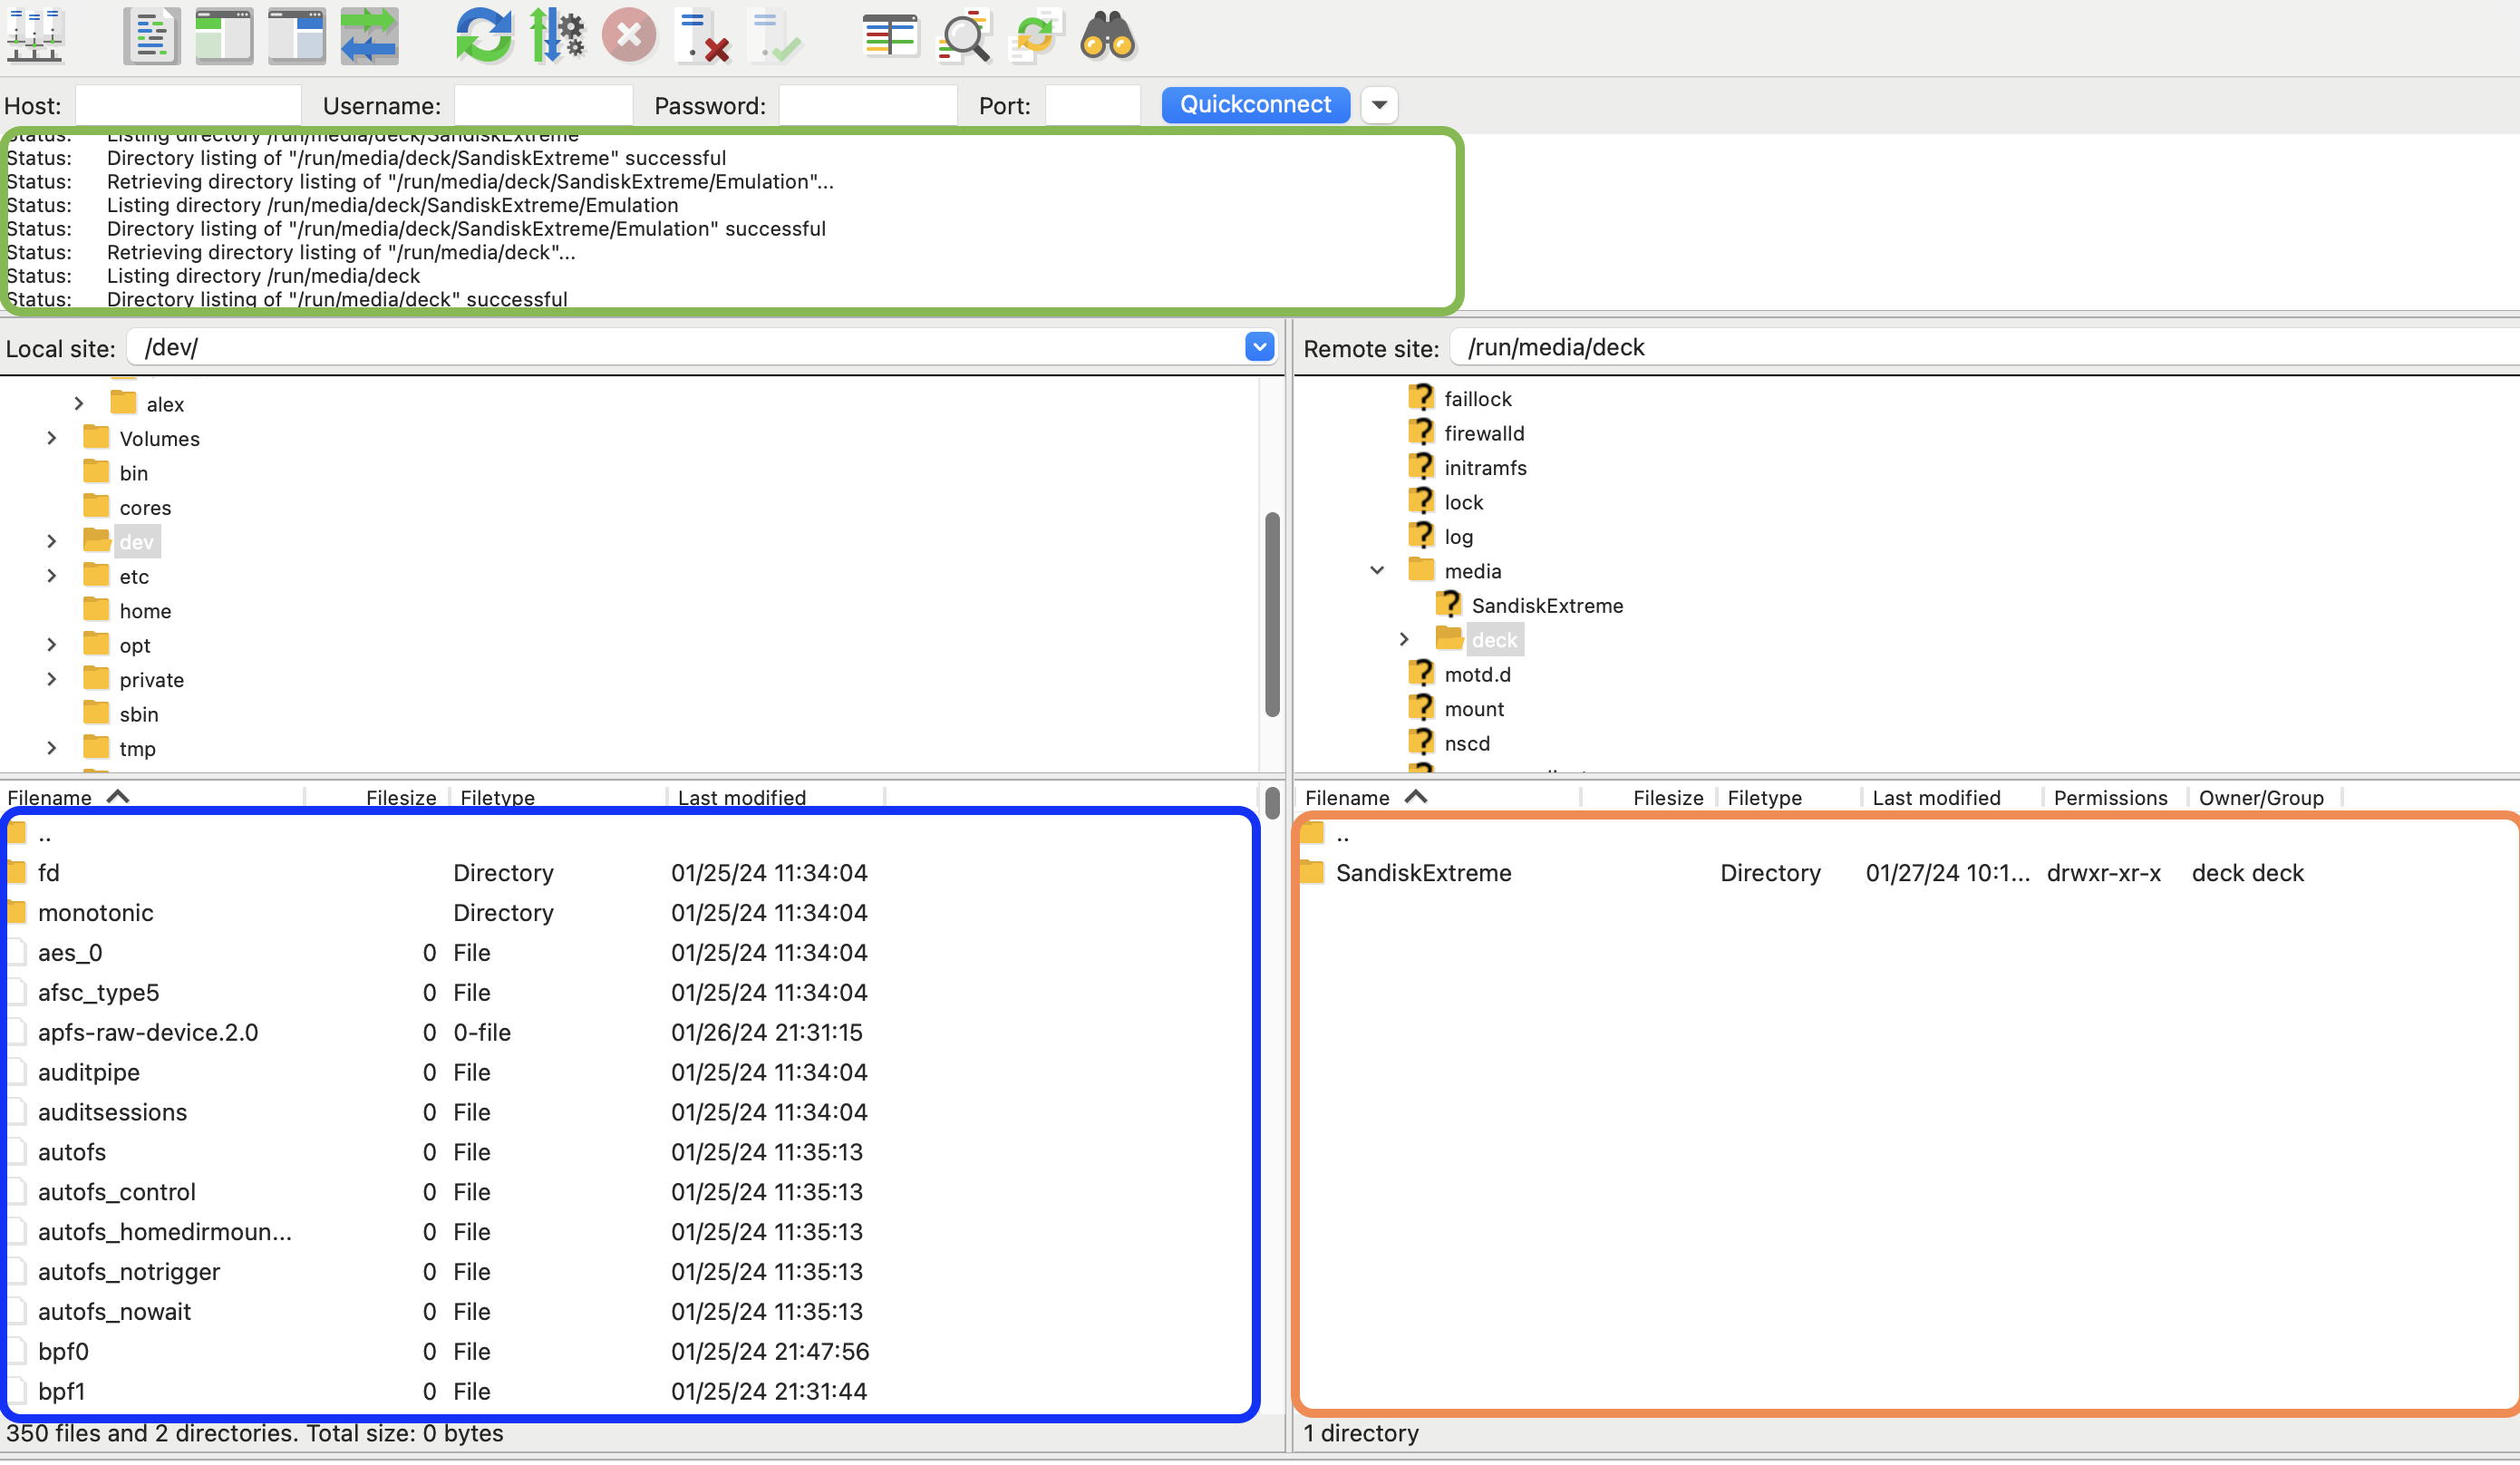Disconnect from the current server icon
The width and height of the screenshot is (2520, 1465).
[702, 36]
